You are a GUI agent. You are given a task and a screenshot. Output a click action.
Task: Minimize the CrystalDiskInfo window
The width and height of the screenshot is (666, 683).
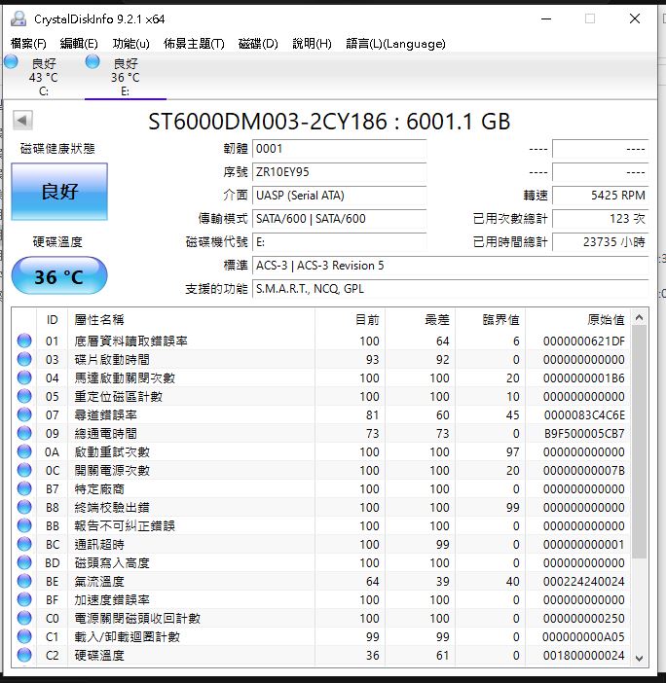coord(546,18)
